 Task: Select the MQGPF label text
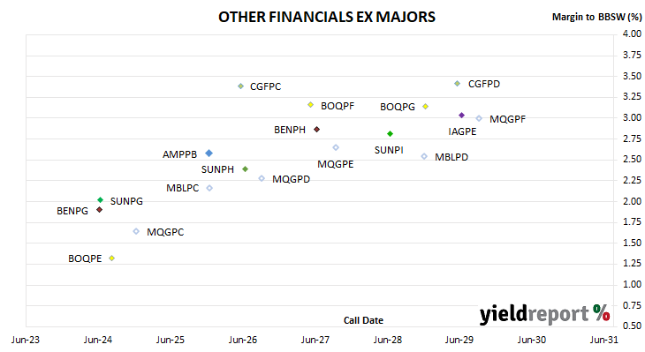(507, 119)
